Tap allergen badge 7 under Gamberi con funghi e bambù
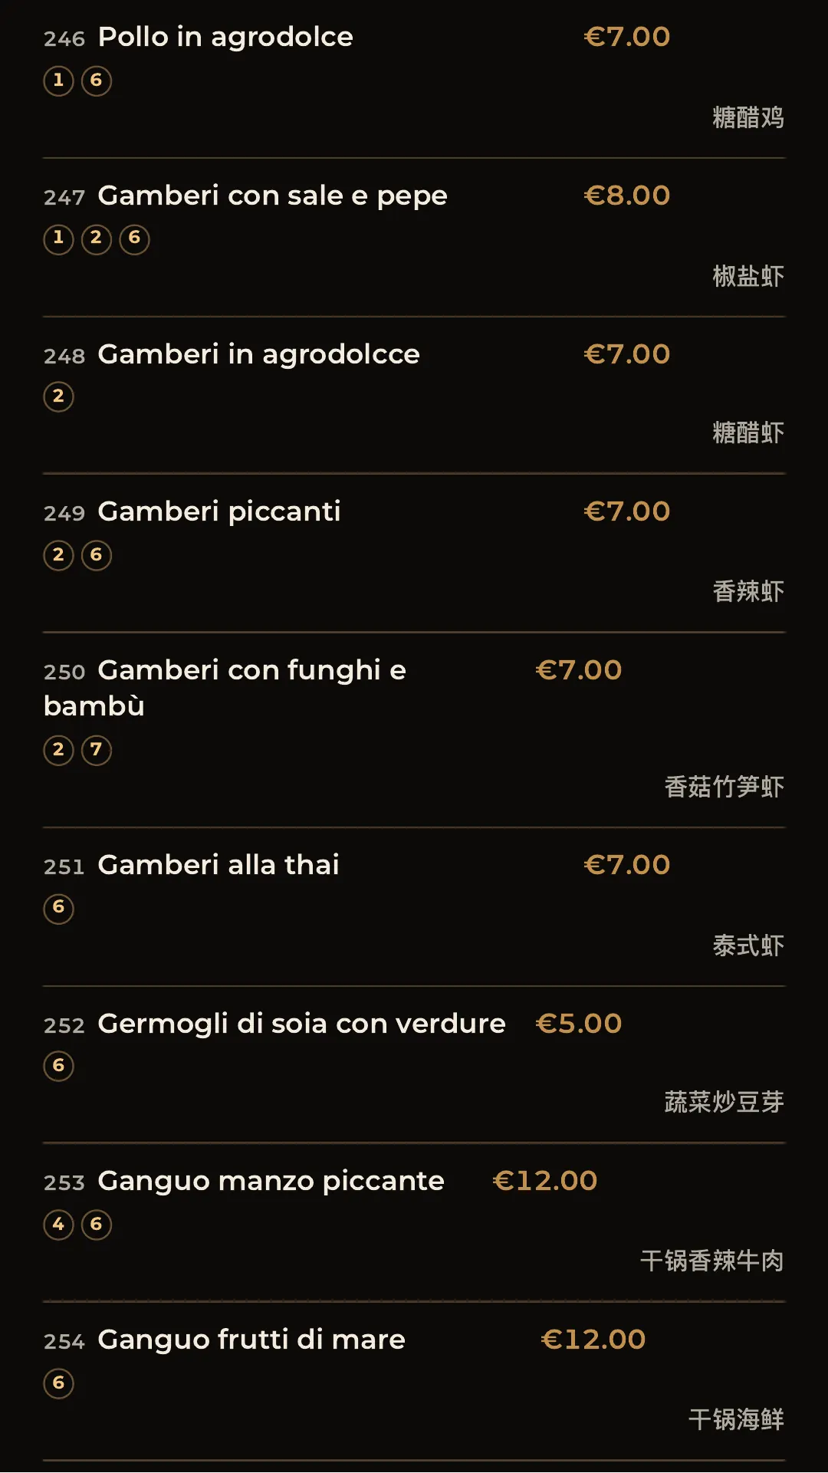828x1473 pixels. pyautogui.click(x=97, y=750)
